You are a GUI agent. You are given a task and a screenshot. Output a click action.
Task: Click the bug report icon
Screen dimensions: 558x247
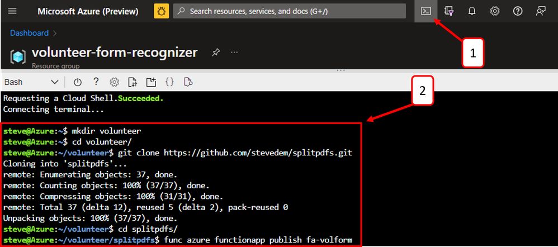pyautogui.click(x=162, y=11)
